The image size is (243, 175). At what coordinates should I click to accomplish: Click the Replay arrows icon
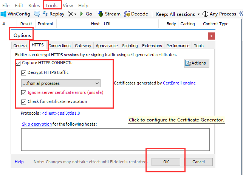point(45,14)
